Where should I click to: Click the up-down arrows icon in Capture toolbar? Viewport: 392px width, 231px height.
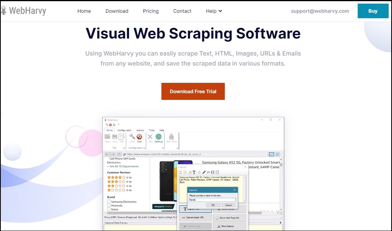click(x=180, y=172)
